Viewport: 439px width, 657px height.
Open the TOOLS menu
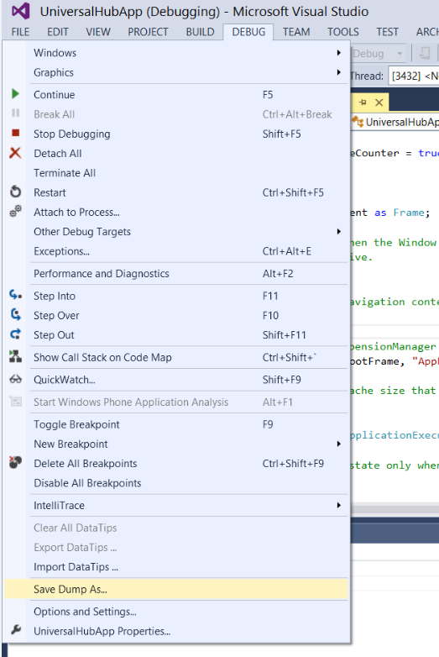tap(343, 32)
